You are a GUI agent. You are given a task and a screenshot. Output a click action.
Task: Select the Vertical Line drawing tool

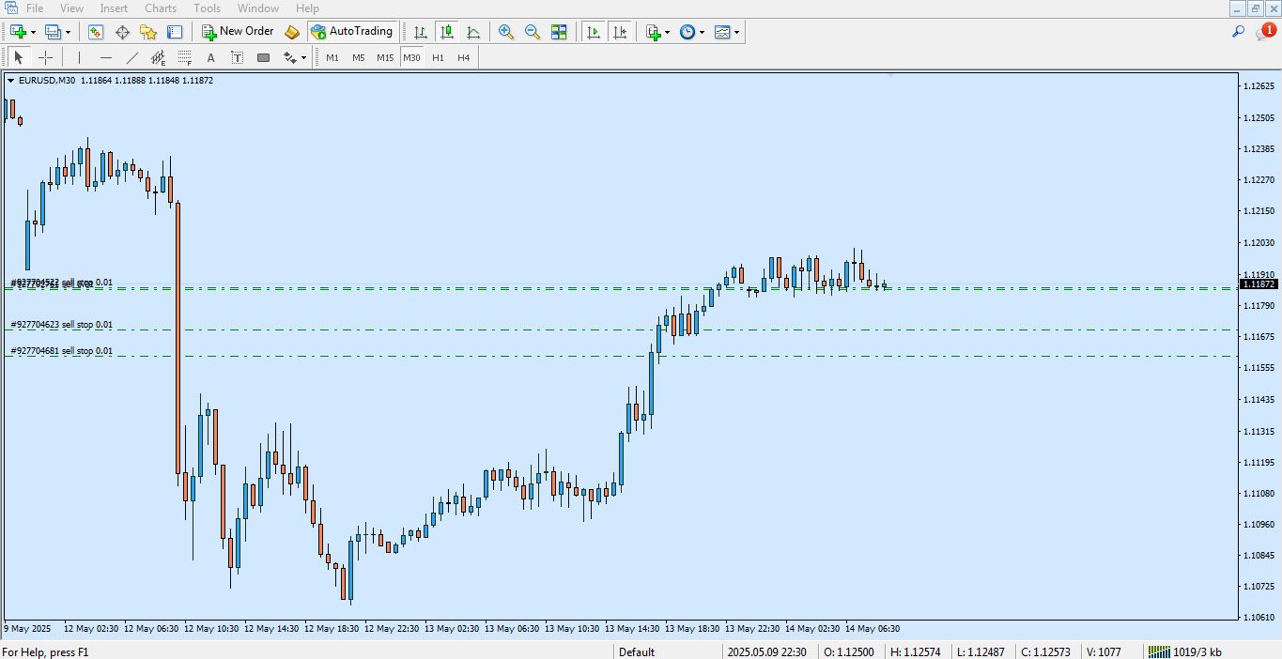(x=79, y=57)
